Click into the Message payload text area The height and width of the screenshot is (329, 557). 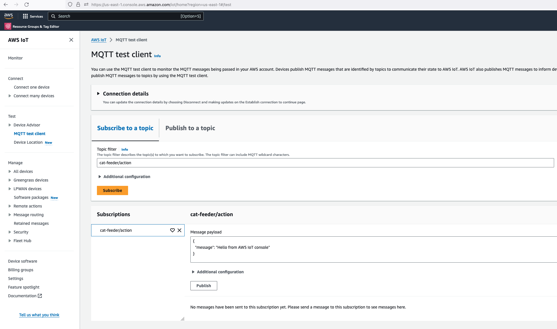374,250
